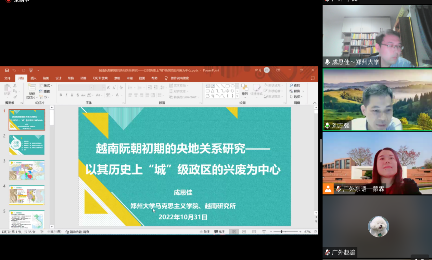Screen dimensions: 432x260
Task: Click the comments icon at ribbon right
Action: pos(313,78)
